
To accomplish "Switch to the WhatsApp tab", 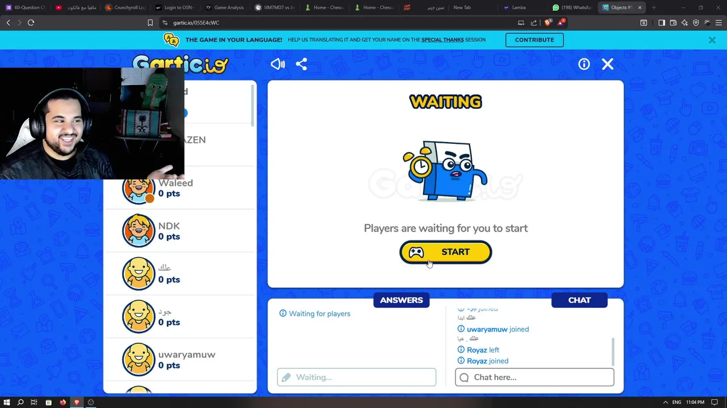I will (x=573, y=7).
